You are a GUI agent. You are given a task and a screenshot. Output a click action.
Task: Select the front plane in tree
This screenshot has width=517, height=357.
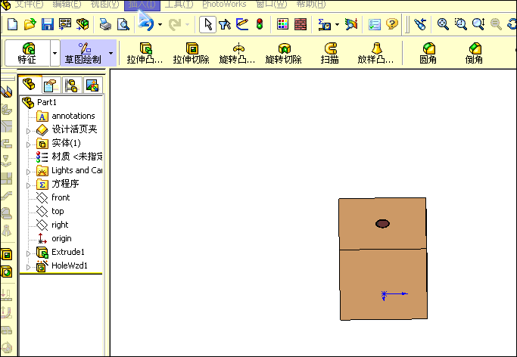(61, 197)
